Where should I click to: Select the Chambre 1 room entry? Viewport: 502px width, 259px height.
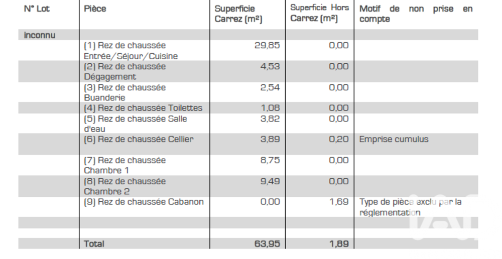[124, 165]
